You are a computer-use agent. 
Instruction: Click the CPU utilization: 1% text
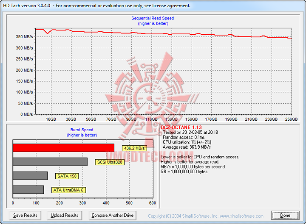(187, 142)
